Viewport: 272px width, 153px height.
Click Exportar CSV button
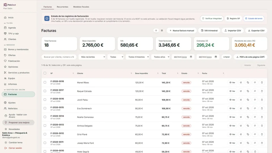(256, 31)
